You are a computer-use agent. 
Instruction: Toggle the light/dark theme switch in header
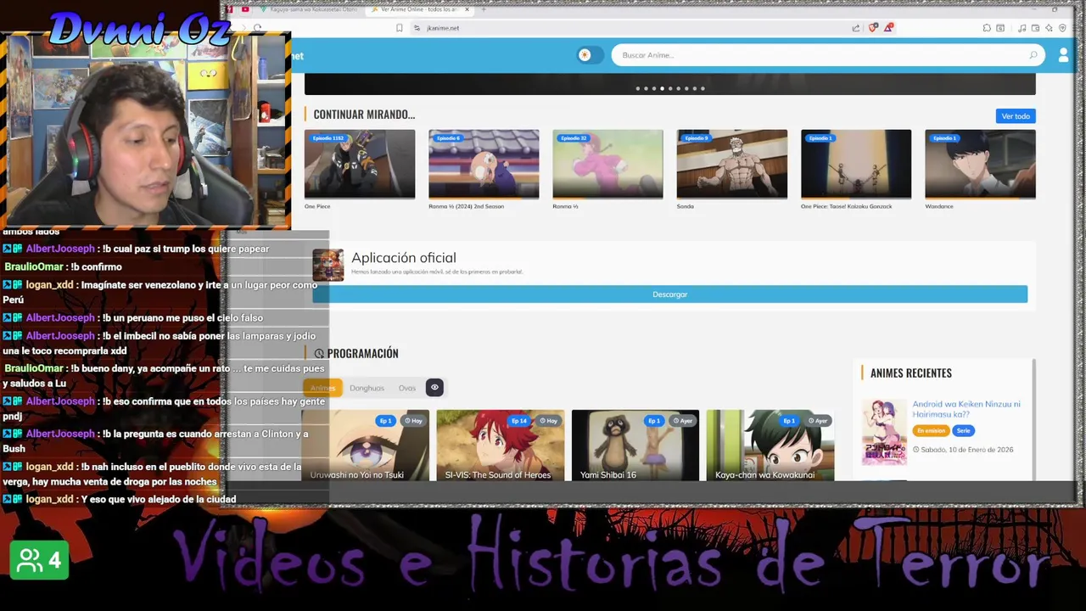click(589, 55)
